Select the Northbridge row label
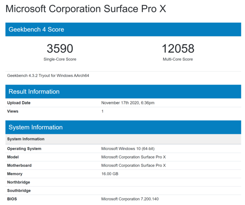The height and width of the screenshot is (205, 245). (19, 182)
